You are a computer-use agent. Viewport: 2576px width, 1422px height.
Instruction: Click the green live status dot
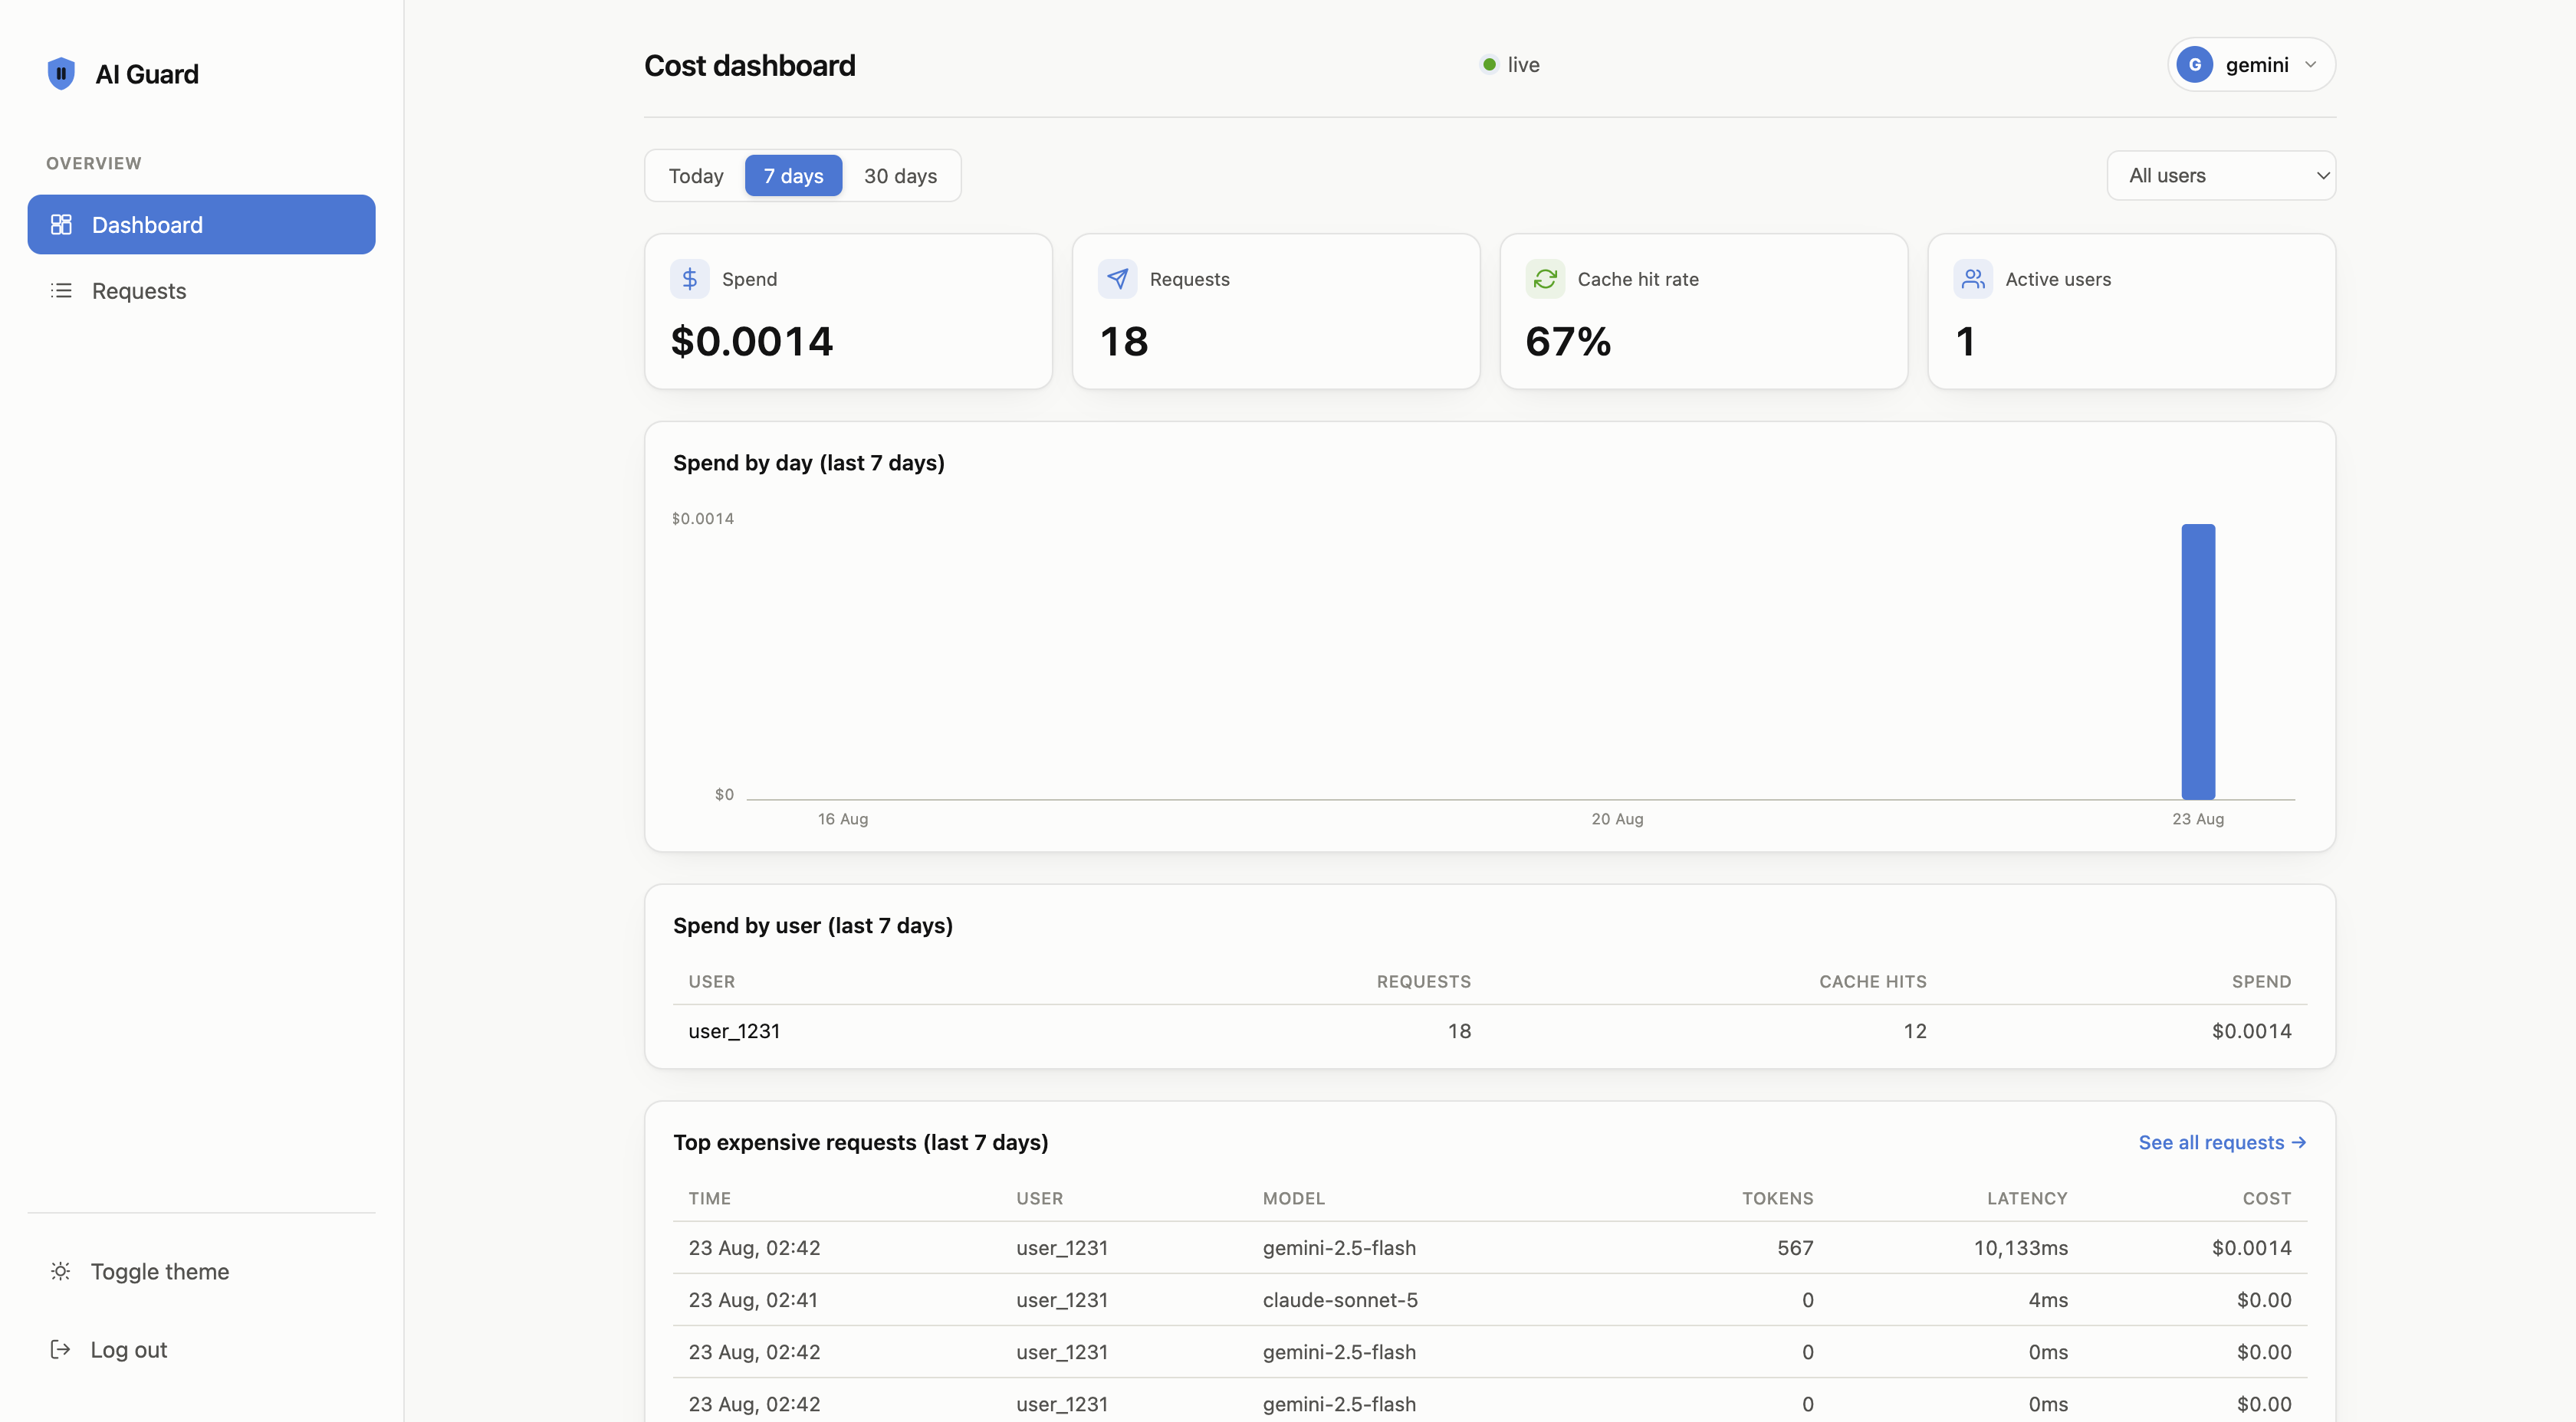(1489, 65)
